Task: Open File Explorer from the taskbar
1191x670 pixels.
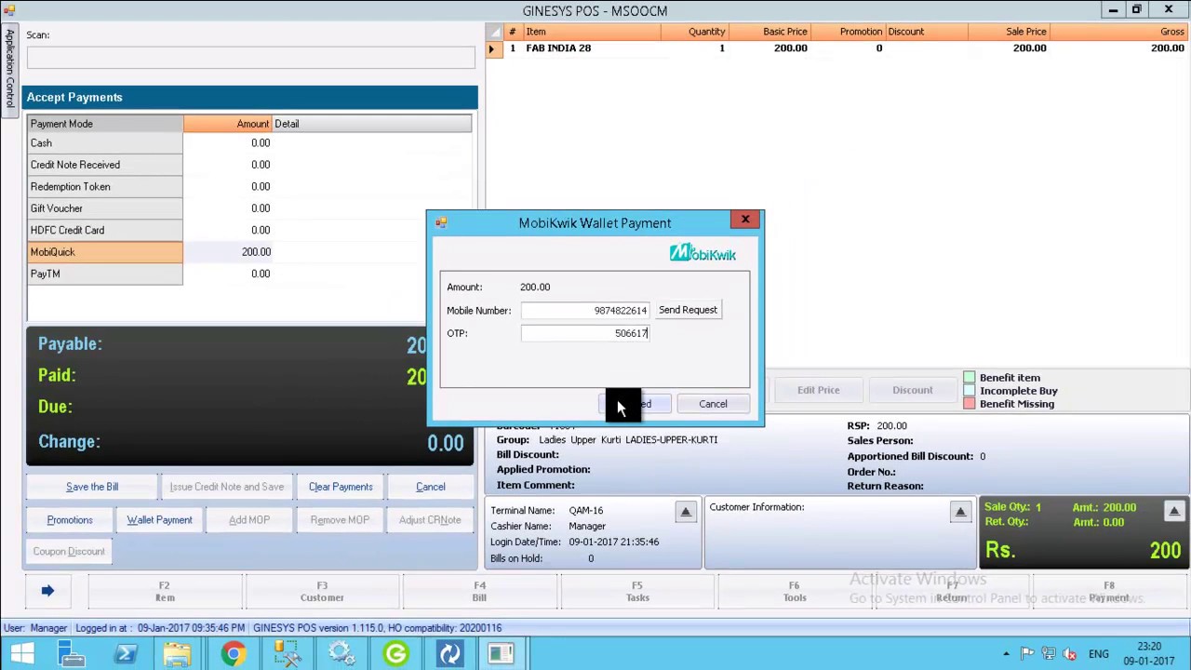Action: 179,653
